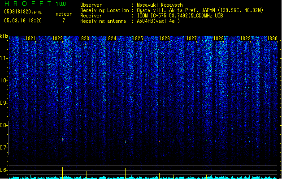The width and height of the screenshot is (282, 179).
Task: Click the date stamp 05.09.16 18:20
Action: click(x=23, y=21)
